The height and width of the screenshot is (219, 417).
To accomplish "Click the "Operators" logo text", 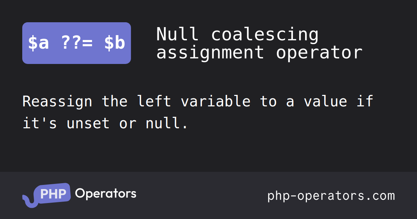I will 106,194.
